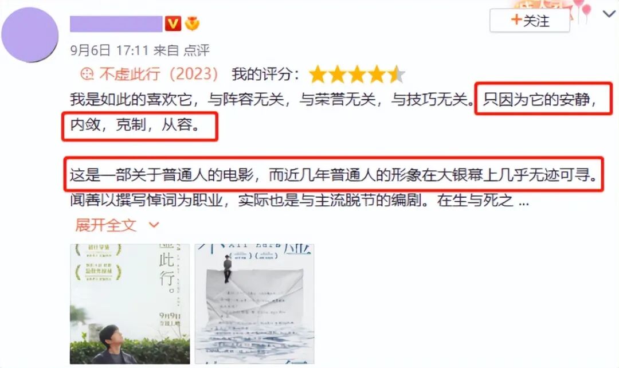This screenshot has height=368, width=619.
Task: Click the first yellow rating star
Action: click(318, 75)
